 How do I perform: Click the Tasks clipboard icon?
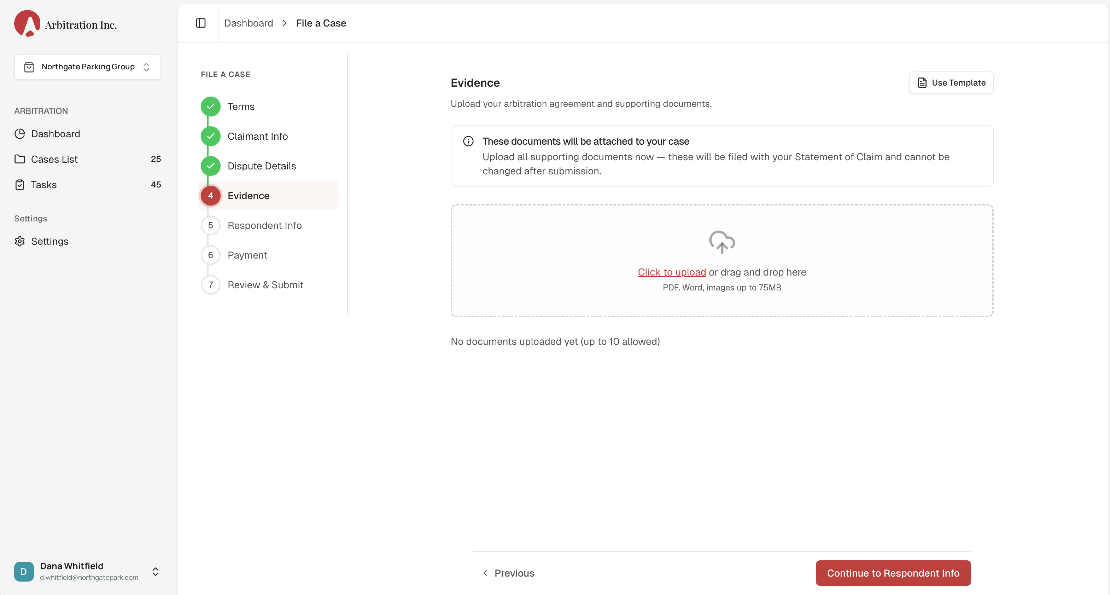tap(20, 185)
